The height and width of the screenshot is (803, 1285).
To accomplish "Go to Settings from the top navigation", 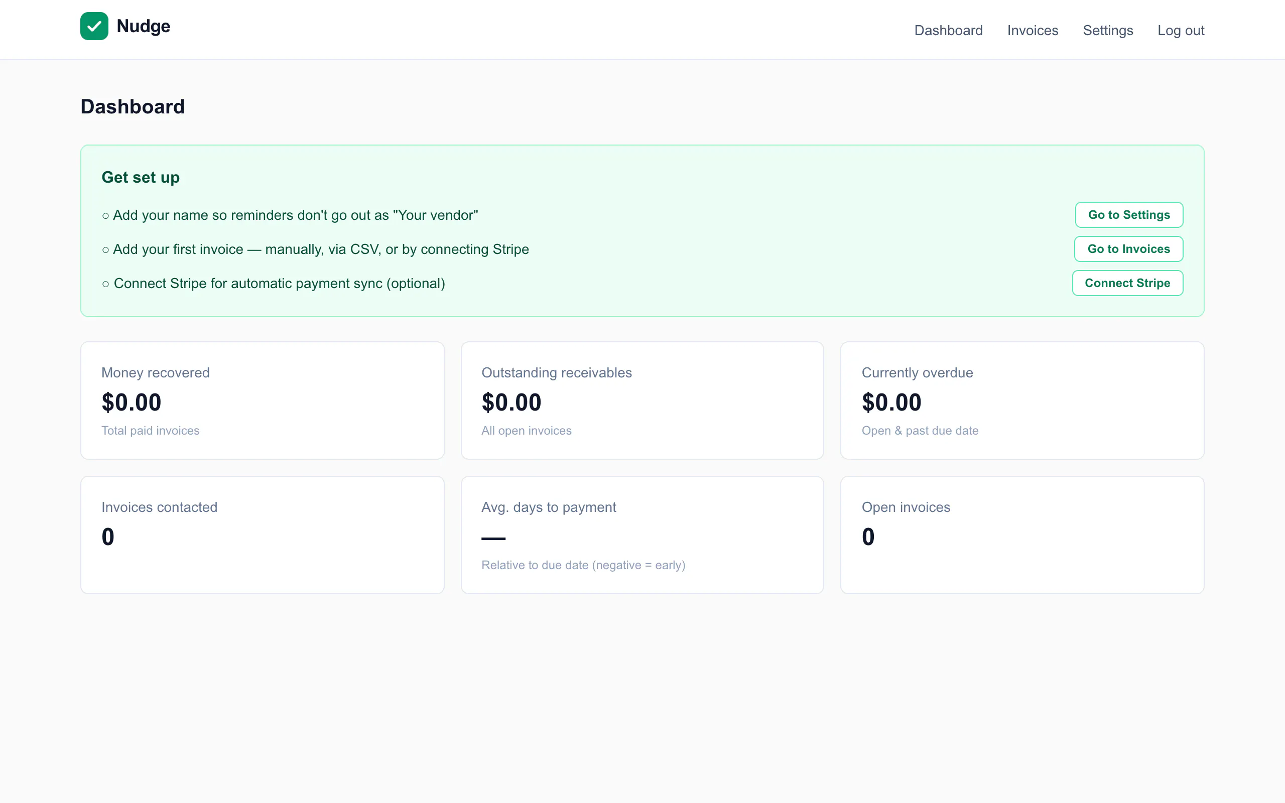I will [1108, 30].
